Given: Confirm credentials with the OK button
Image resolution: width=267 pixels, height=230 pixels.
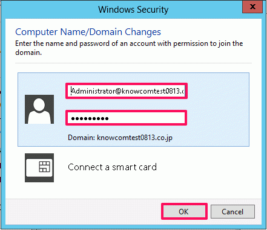Looking at the screenshot, I should pyautogui.click(x=184, y=211).
